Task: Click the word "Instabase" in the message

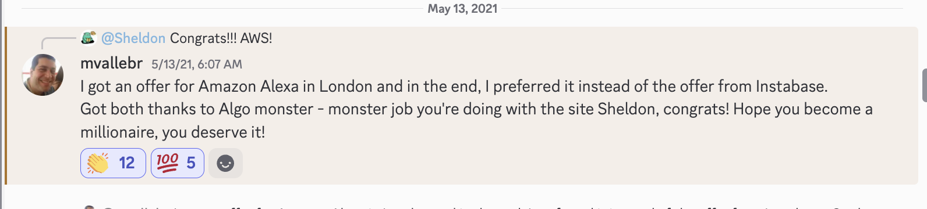Action: pyautogui.click(x=790, y=87)
